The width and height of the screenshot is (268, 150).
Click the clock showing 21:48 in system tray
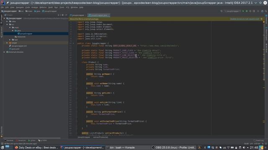[x=254, y=147]
